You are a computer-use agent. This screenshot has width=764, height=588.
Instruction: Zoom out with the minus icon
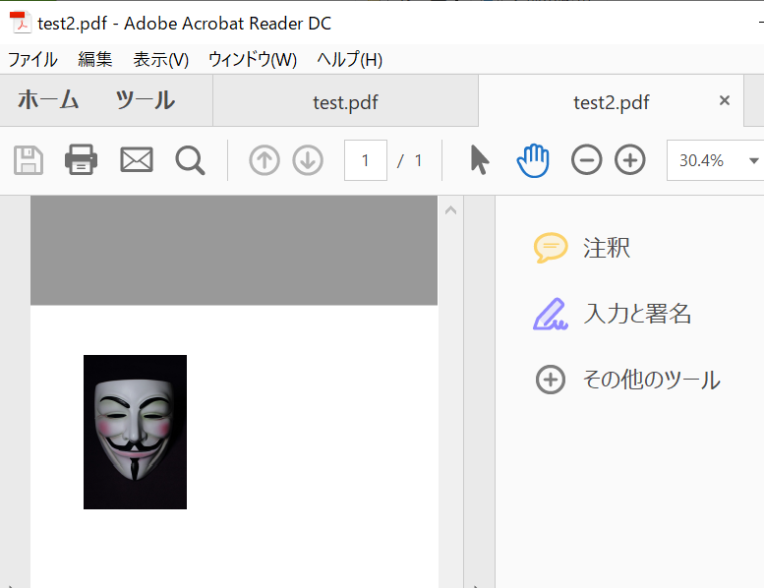coord(587,160)
